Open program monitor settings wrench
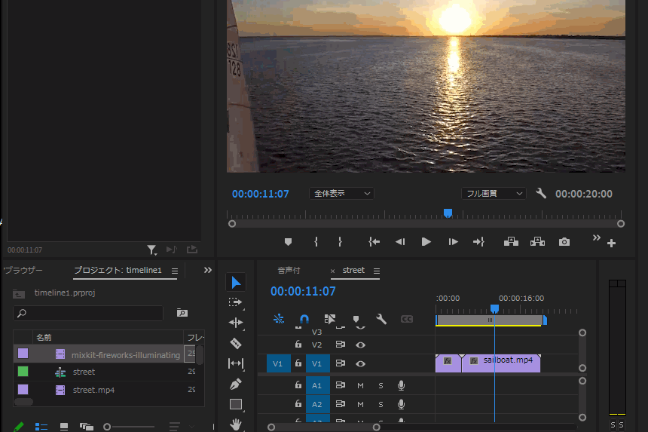This screenshot has width=648, height=432. pos(541,193)
